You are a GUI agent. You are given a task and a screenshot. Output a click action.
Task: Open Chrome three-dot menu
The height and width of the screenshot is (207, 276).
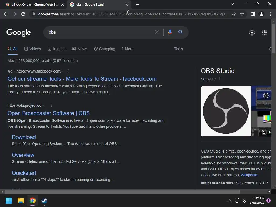tap(270, 14)
